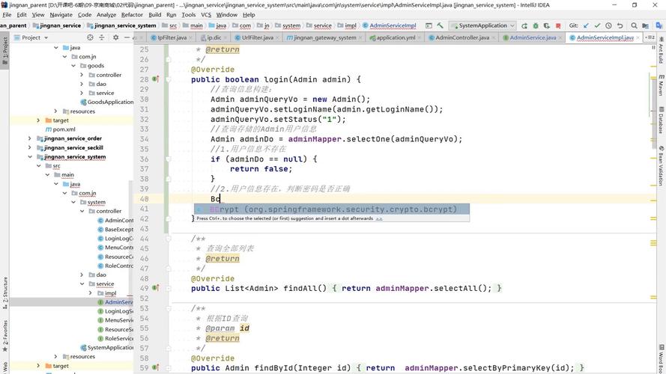Collapse the system controller folder
Screen dimensions: 666x374
(82, 211)
